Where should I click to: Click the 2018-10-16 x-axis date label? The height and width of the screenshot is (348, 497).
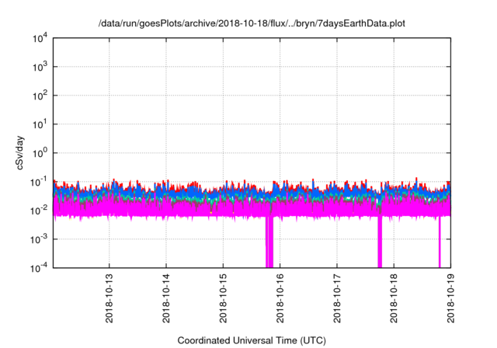[x=280, y=298]
